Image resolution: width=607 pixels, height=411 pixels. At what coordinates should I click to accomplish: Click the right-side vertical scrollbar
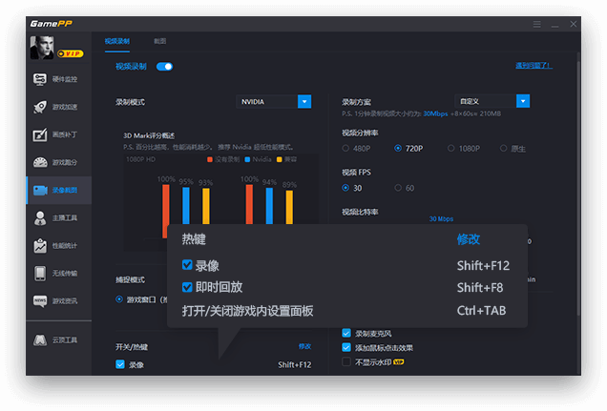click(x=578, y=186)
